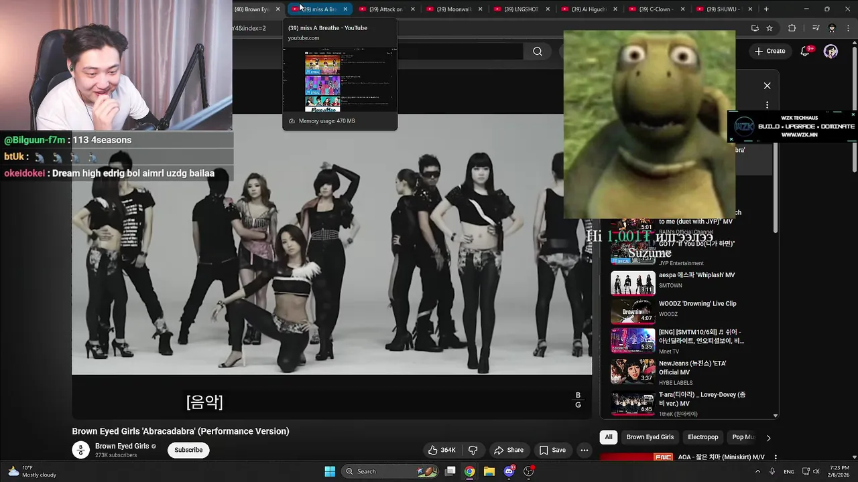Click the ENG language indicator
The height and width of the screenshot is (482, 858).
click(x=789, y=471)
